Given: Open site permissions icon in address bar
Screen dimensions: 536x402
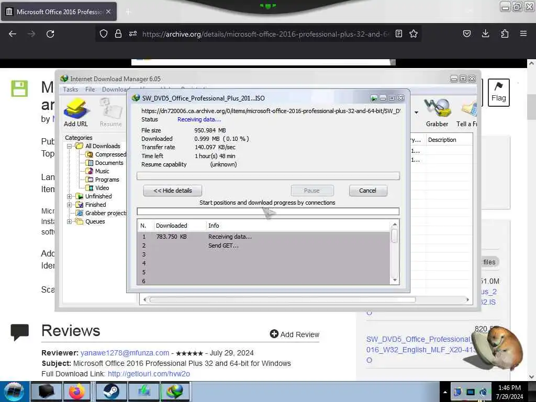Looking at the screenshot, I should pos(132,33).
